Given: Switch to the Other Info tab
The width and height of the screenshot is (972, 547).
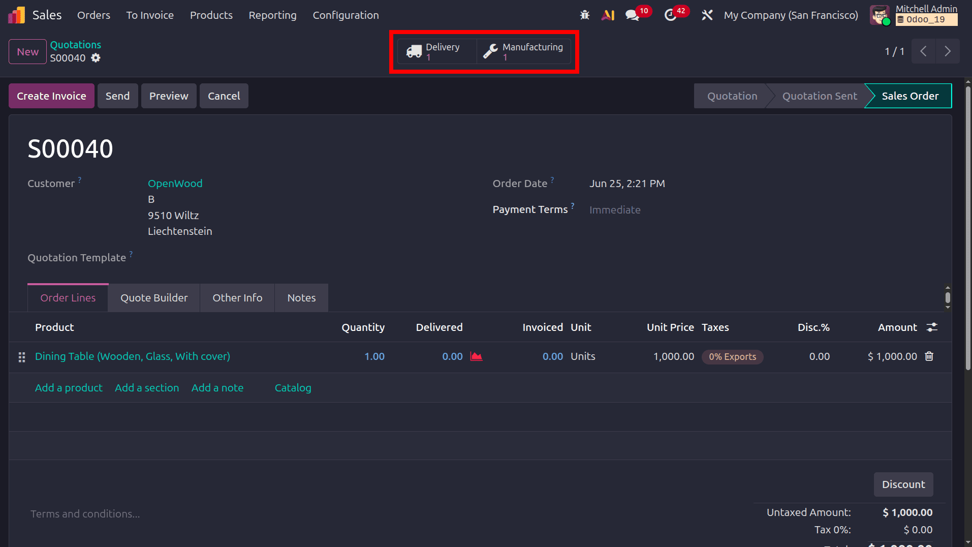Looking at the screenshot, I should (237, 298).
